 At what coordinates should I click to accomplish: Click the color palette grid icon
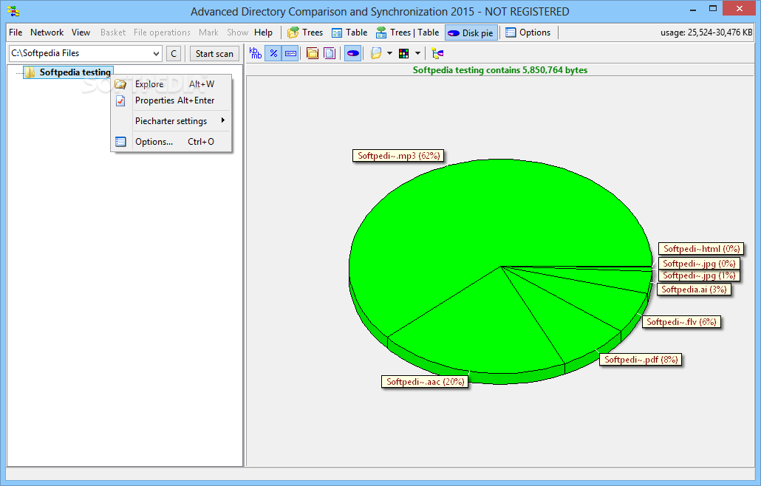pyautogui.click(x=404, y=53)
